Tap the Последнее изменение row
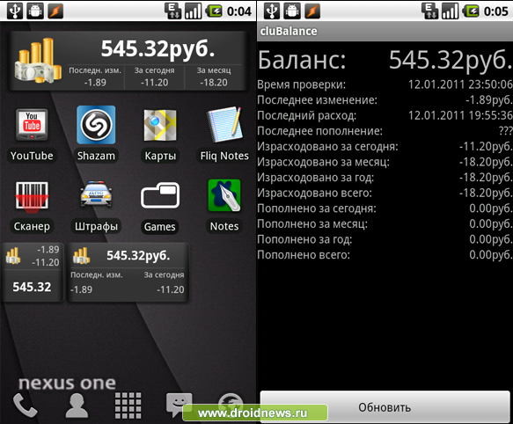The width and height of the screenshot is (513, 424). click(385, 99)
